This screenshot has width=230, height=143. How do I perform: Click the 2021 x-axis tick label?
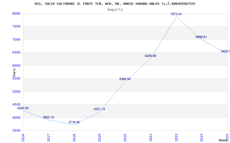151,138
